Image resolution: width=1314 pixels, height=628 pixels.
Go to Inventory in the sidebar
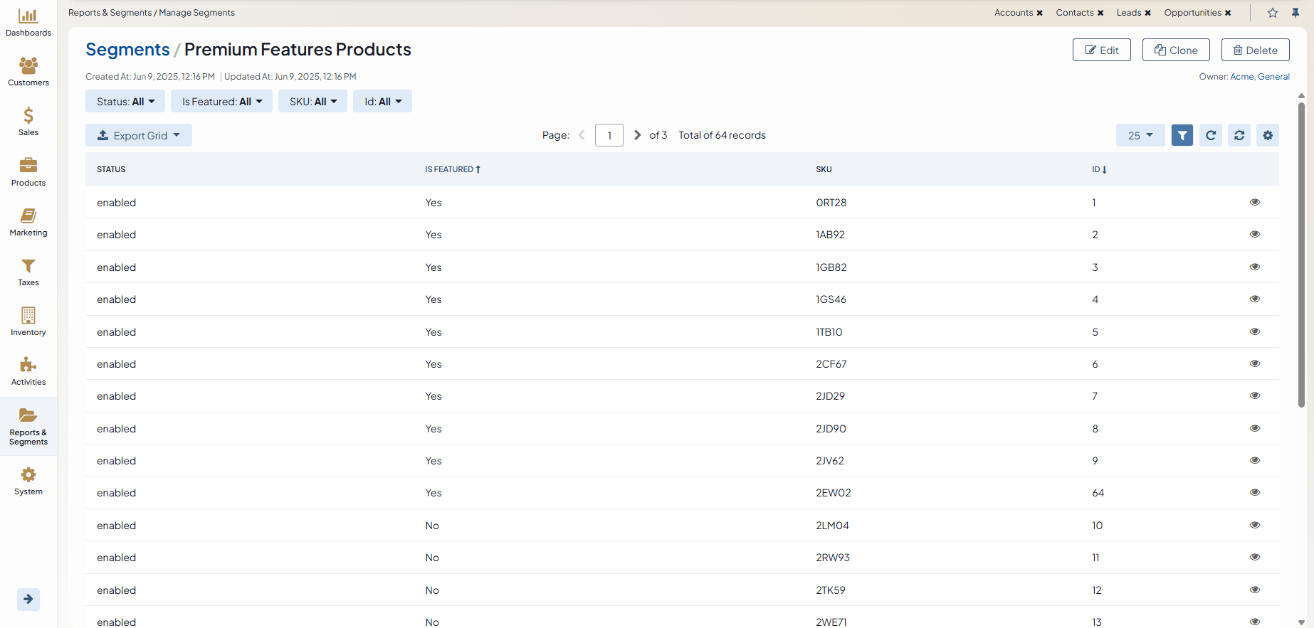28,321
